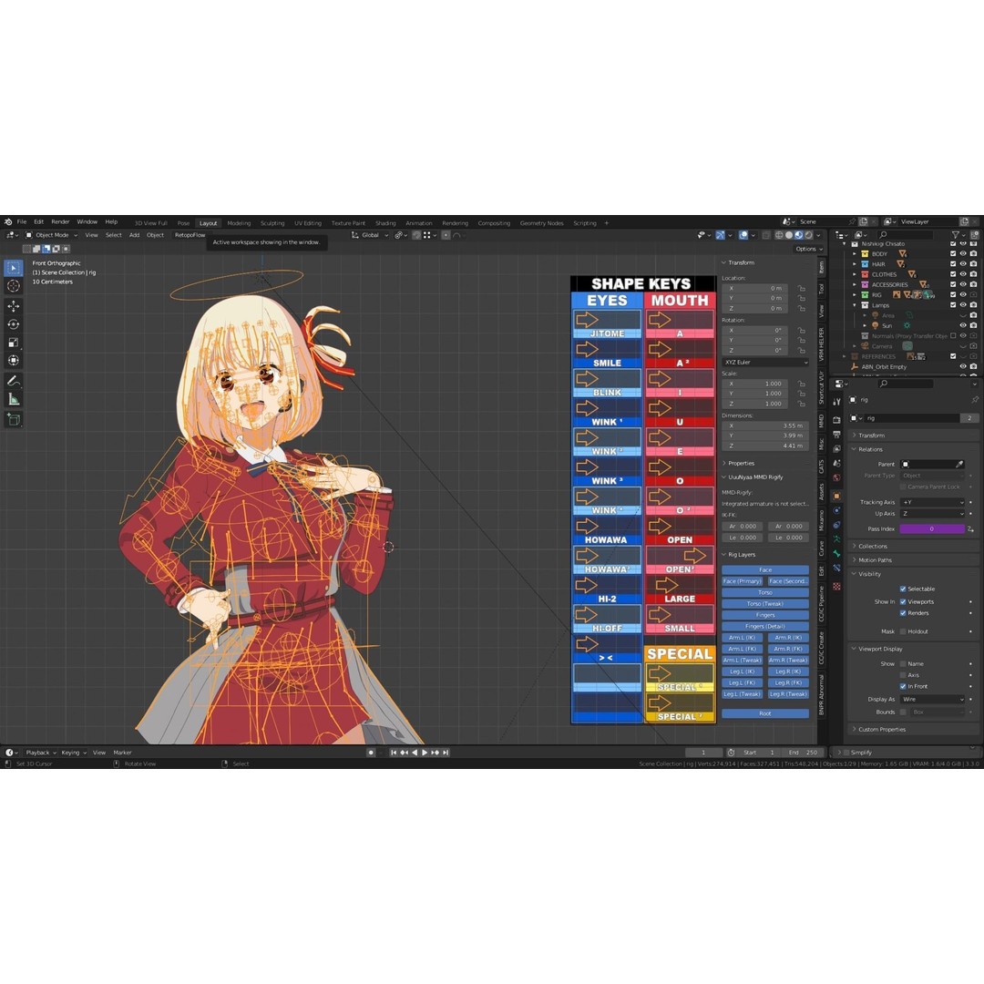This screenshot has width=984, height=984.
Task: Uncheck the Renders visibility checkbox
Action: coord(903,613)
